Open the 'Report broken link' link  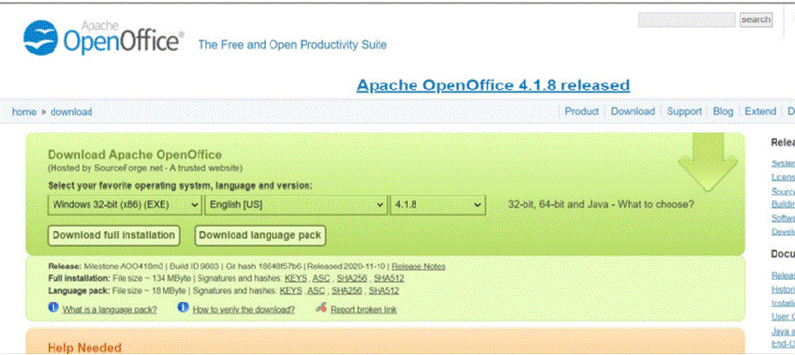click(364, 310)
